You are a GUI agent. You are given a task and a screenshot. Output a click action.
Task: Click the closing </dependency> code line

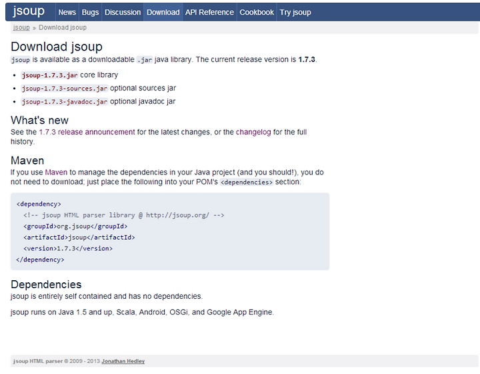41,260
